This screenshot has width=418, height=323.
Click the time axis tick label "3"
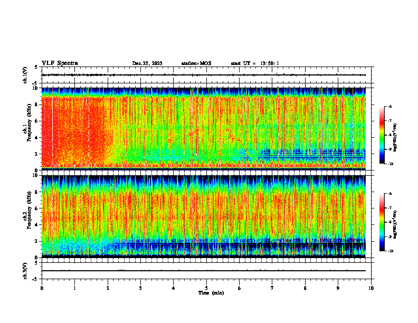click(x=140, y=288)
